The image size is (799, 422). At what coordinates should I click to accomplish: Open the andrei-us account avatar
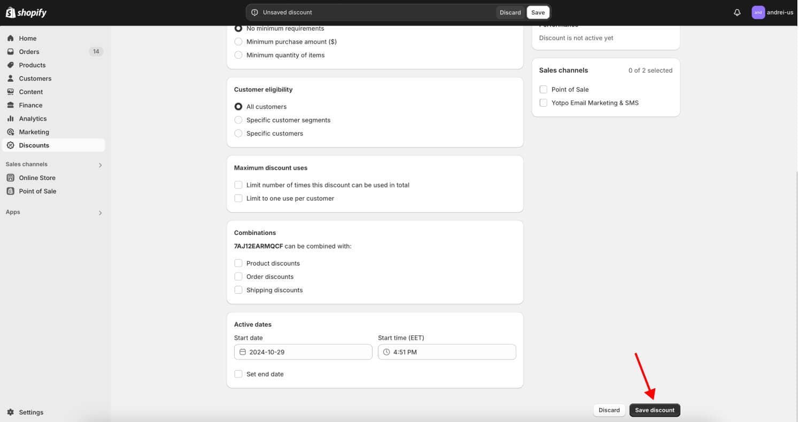pyautogui.click(x=758, y=12)
